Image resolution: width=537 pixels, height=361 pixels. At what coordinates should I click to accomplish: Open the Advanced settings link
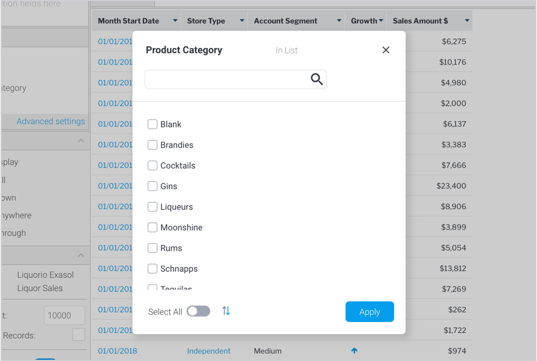51,121
